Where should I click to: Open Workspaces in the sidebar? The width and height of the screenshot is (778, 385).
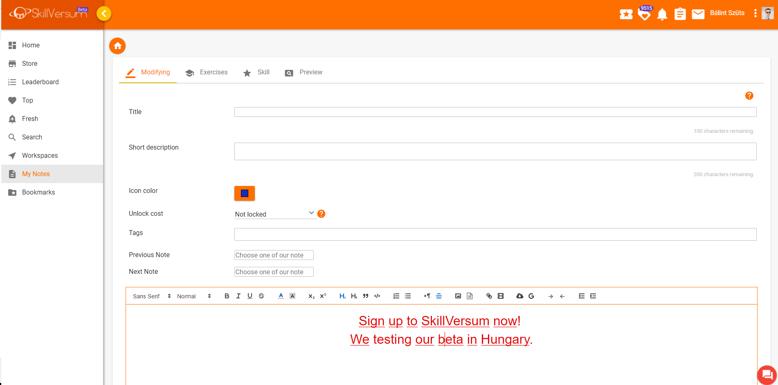pos(52,155)
